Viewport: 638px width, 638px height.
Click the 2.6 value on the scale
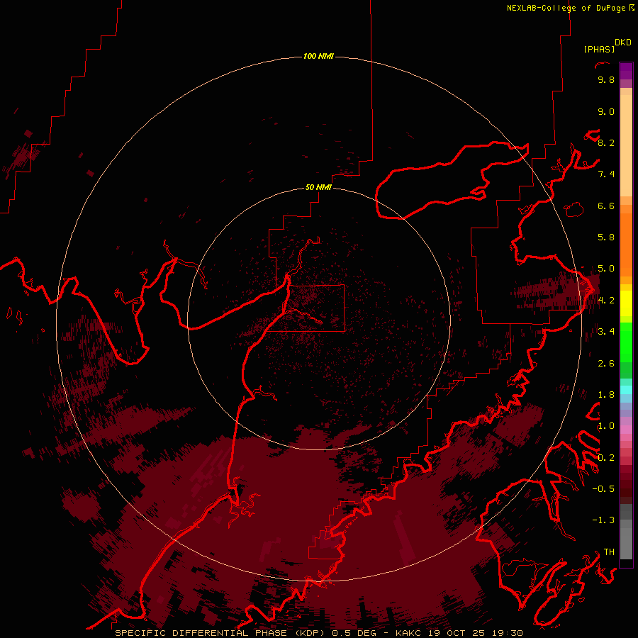coord(606,364)
